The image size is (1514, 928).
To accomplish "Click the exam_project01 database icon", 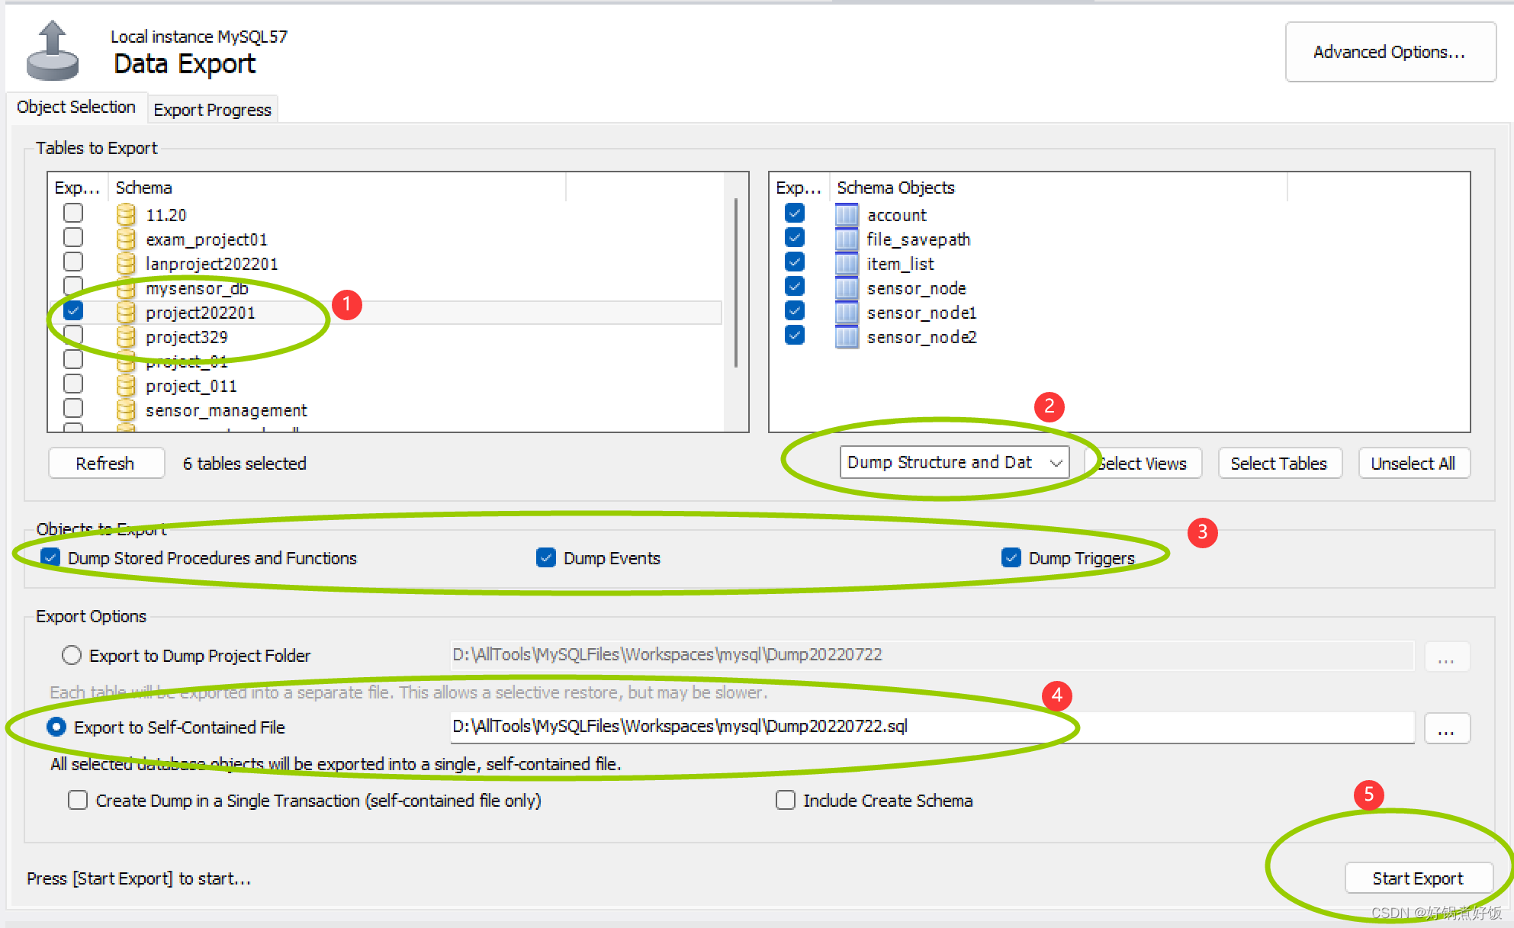I will coord(126,239).
